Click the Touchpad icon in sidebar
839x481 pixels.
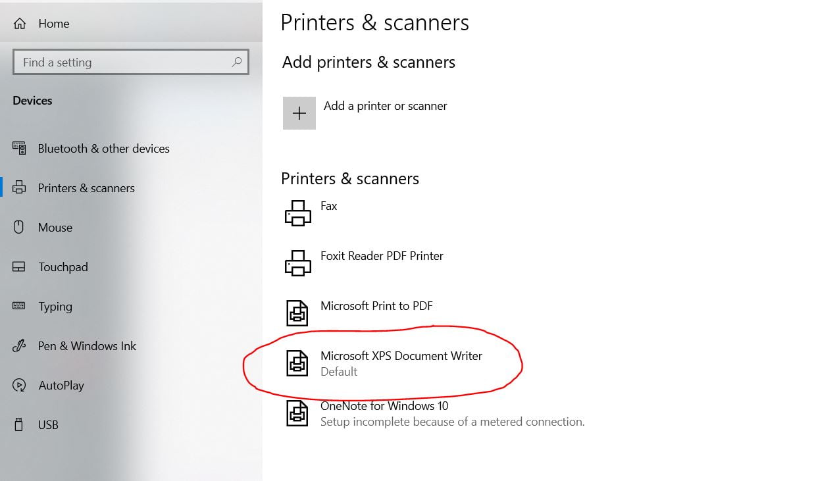pos(19,266)
